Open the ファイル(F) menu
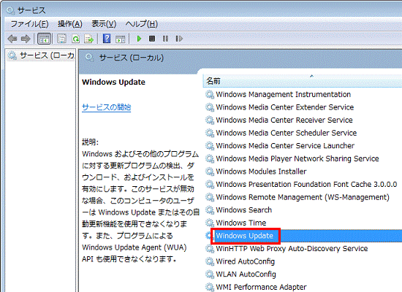 29,24
